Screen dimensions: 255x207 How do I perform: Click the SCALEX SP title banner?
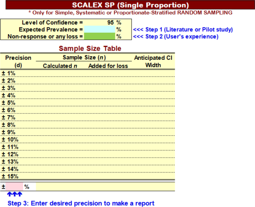coord(130,5)
